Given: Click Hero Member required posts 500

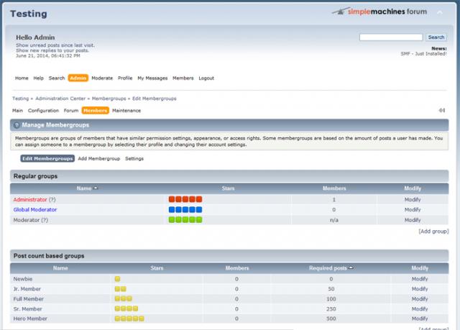Looking at the screenshot, I should point(331,318).
